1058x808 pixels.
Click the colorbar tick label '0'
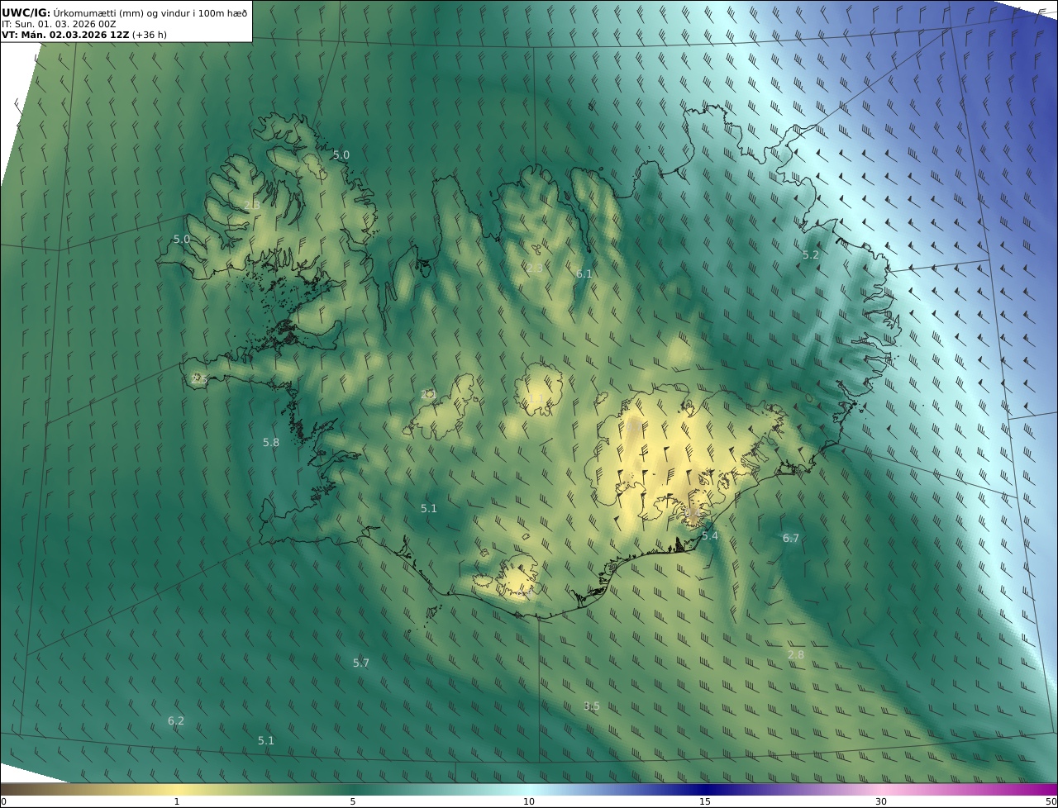(x=3, y=801)
